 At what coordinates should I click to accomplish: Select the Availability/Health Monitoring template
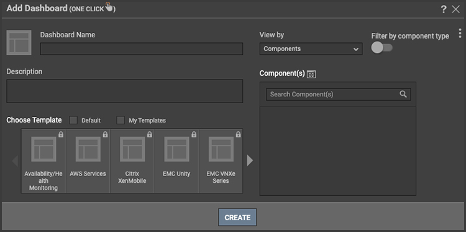pyautogui.click(x=43, y=161)
